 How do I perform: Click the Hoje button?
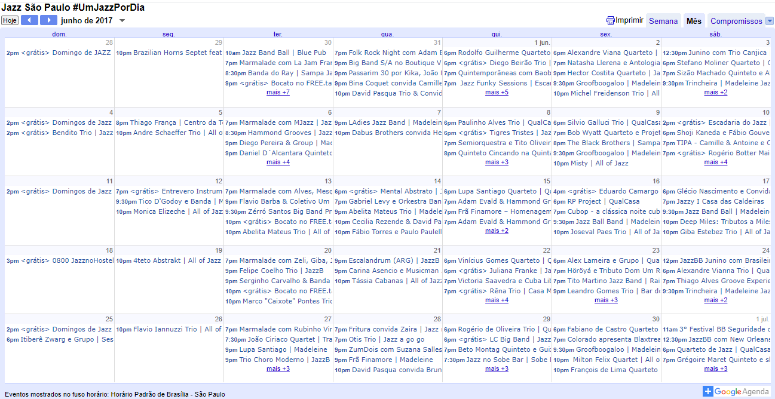10,20
